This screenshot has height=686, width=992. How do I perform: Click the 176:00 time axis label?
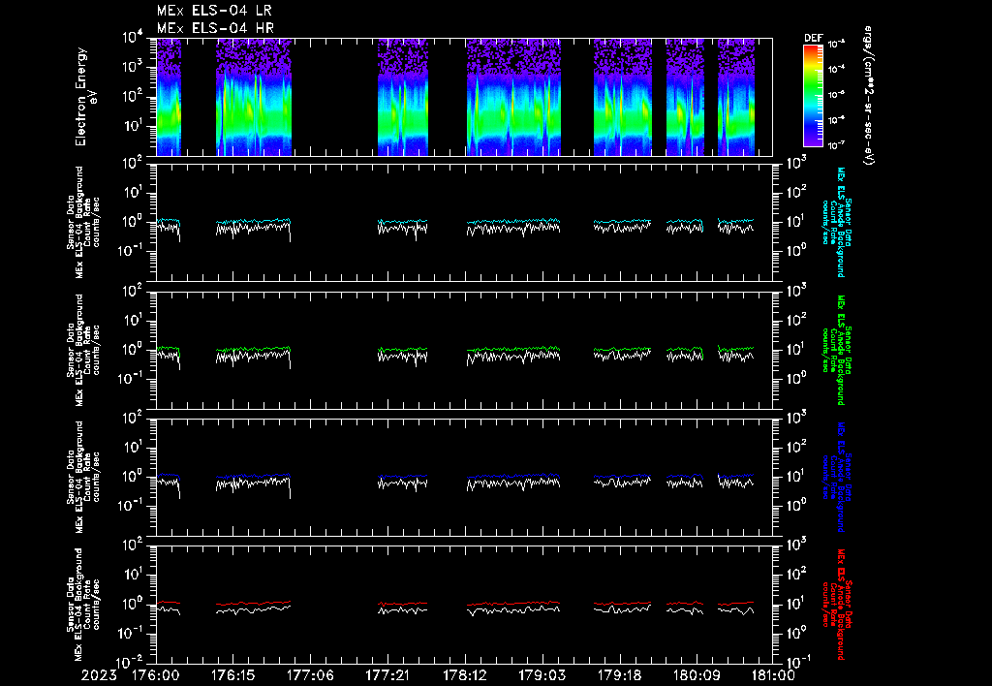point(156,675)
